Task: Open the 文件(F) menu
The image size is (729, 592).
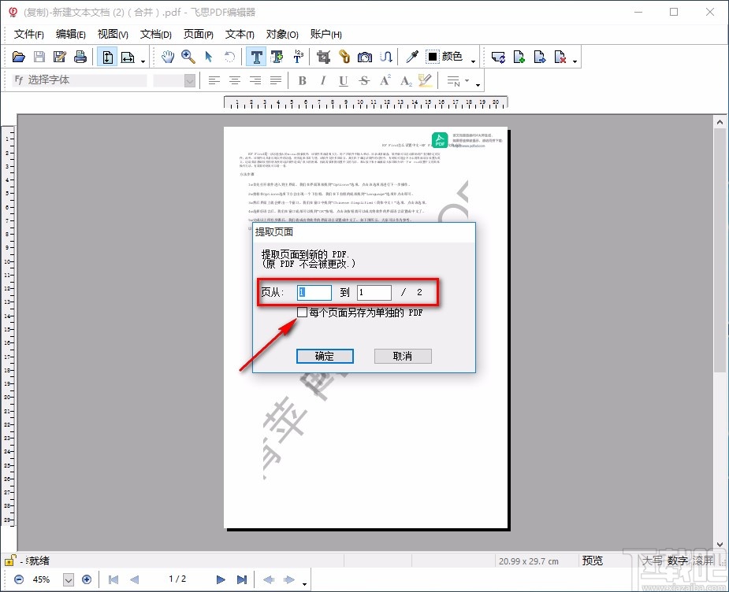Action: 29,35
